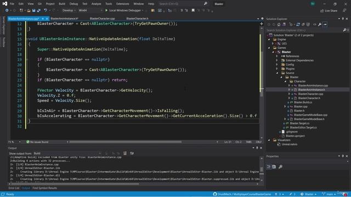
Task: Open the Extensions menu
Action: [123, 4]
